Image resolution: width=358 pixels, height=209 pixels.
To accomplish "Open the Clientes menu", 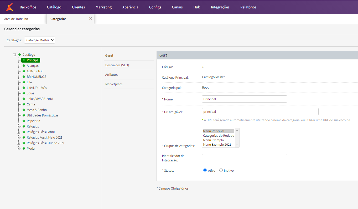I will point(79,7).
